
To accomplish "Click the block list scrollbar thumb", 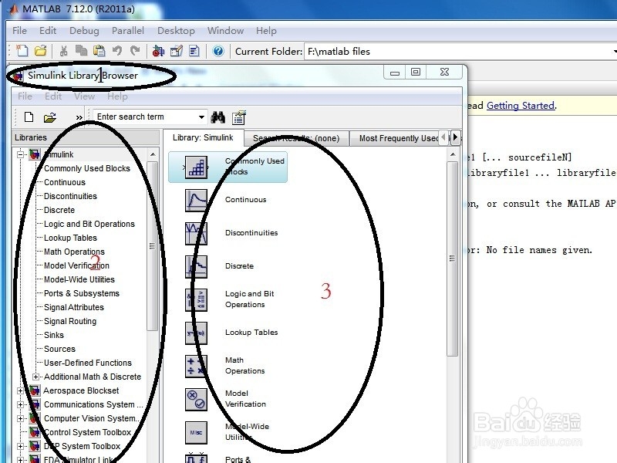I will (x=452, y=259).
